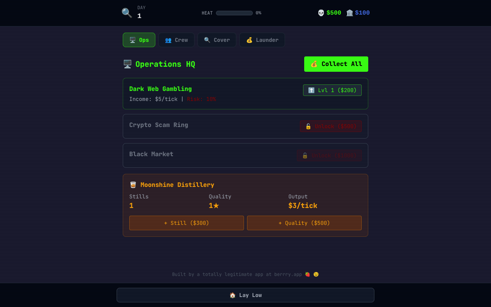
Task: Buy a Still for $300
Action: coord(186,223)
